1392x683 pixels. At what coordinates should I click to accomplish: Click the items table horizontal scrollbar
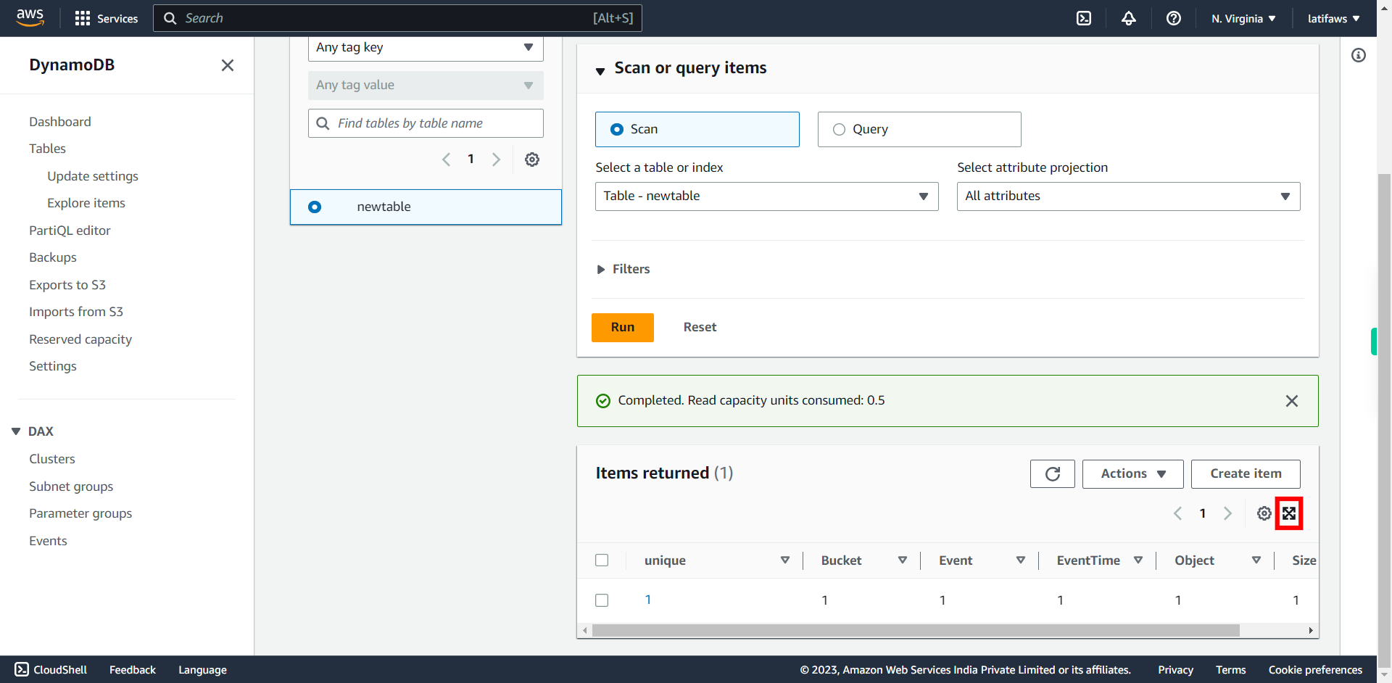tap(916, 631)
